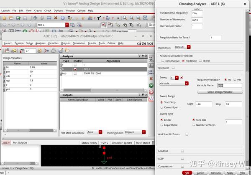Click Select Design Variable button
The height and width of the screenshot is (175, 251).
coord(220,92)
